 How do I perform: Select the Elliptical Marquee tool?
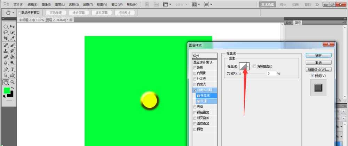pyautogui.click(x=6, y=26)
